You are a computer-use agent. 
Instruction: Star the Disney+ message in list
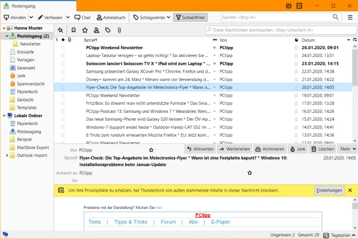63,79
